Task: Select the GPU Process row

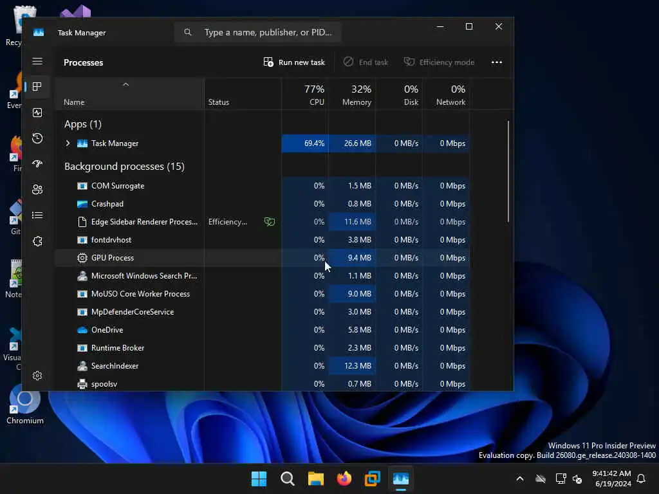Action: (x=263, y=258)
